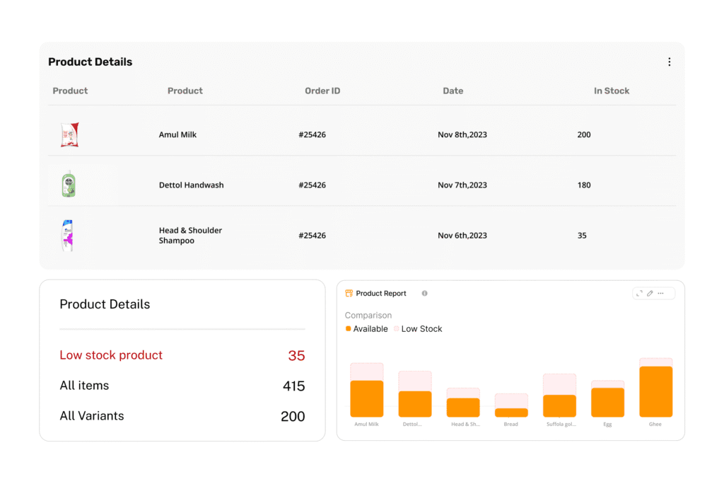
Task: Click the Product Report store icon
Action: (x=349, y=293)
